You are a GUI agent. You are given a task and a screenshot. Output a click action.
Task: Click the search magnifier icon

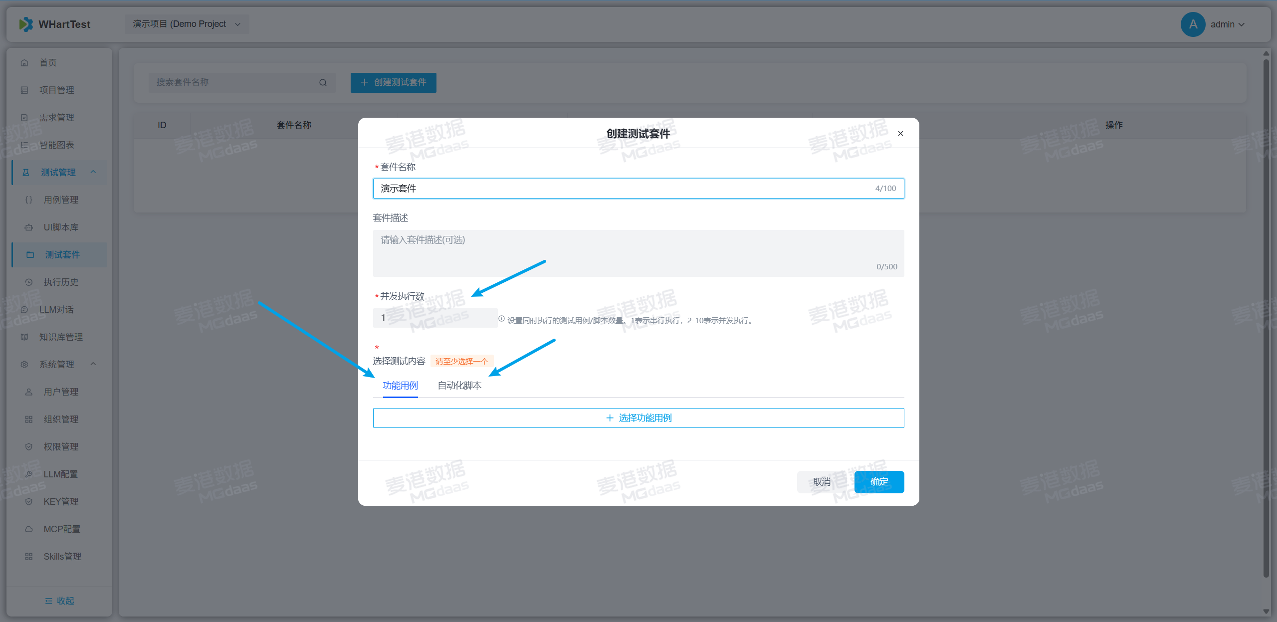323,83
